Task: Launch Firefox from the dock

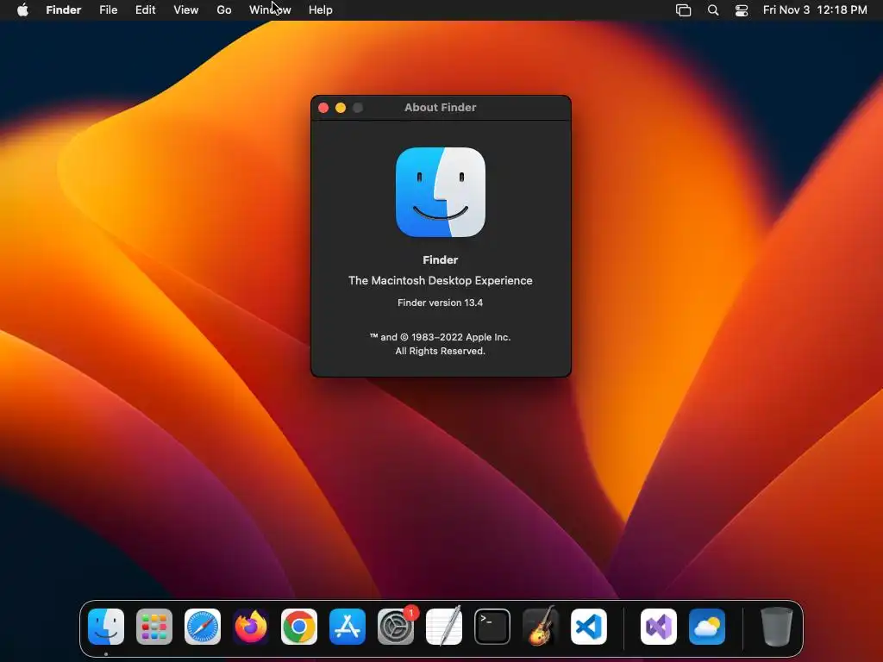Action: point(251,627)
